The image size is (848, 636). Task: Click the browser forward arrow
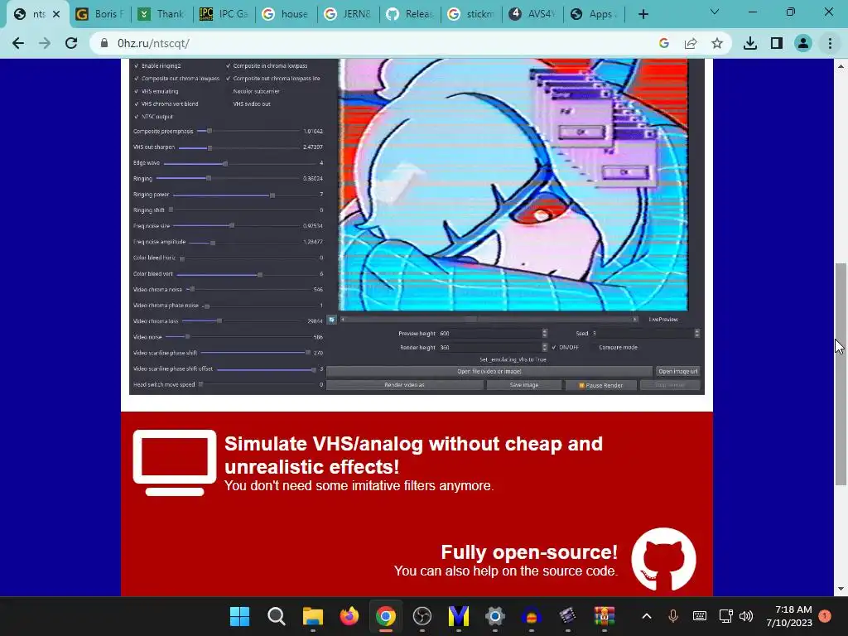(x=45, y=43)
